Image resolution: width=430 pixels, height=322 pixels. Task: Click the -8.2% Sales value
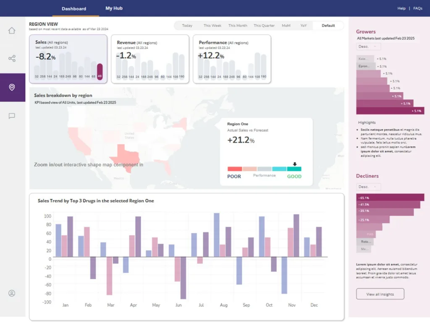tap(45, 57)
